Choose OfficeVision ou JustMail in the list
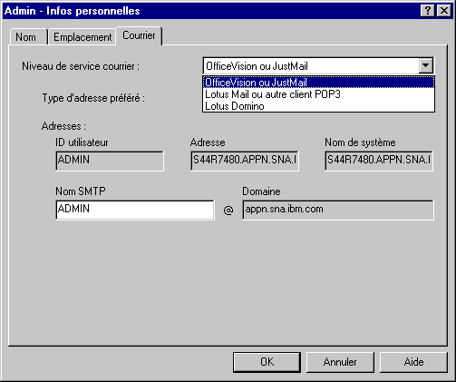 coord(318,83)
